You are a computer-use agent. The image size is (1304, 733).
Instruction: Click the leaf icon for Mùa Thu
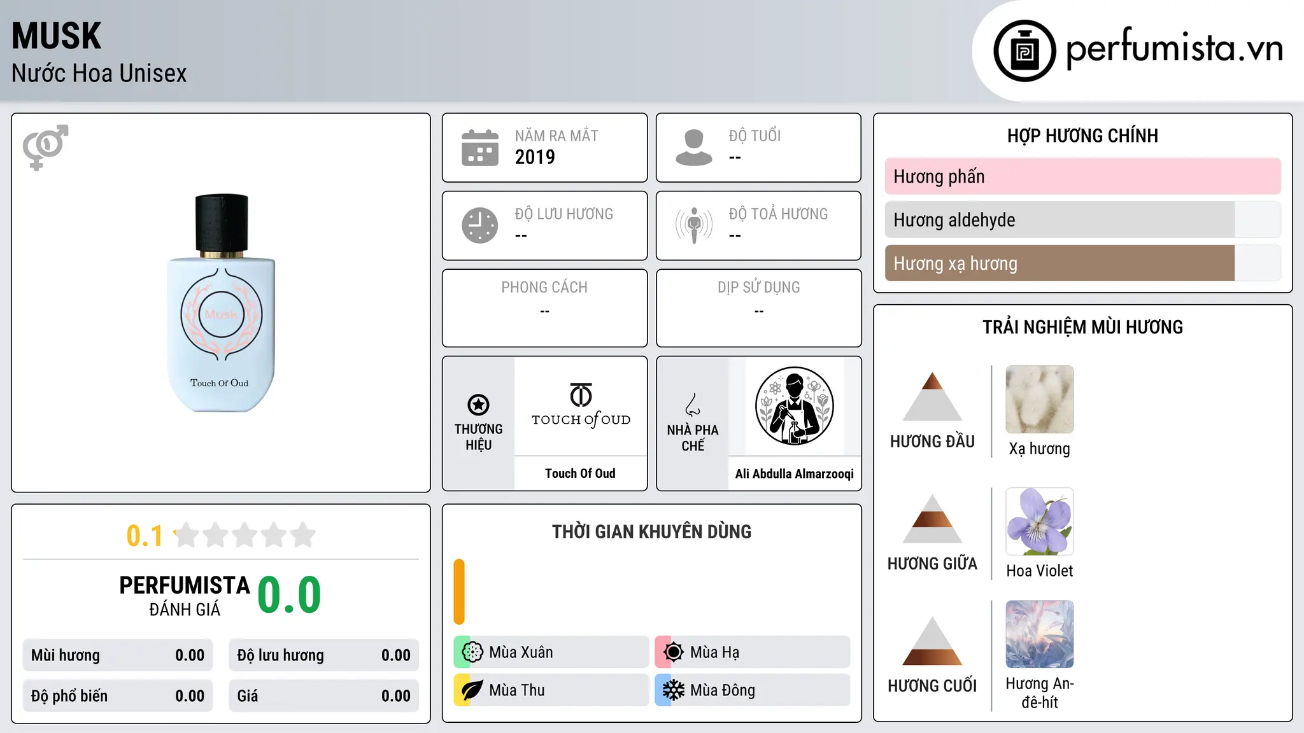(472, 690)
